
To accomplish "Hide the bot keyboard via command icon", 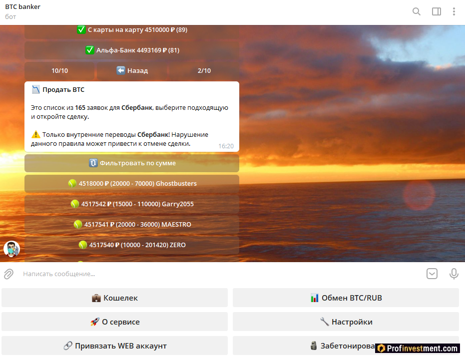I will [432, 274].
